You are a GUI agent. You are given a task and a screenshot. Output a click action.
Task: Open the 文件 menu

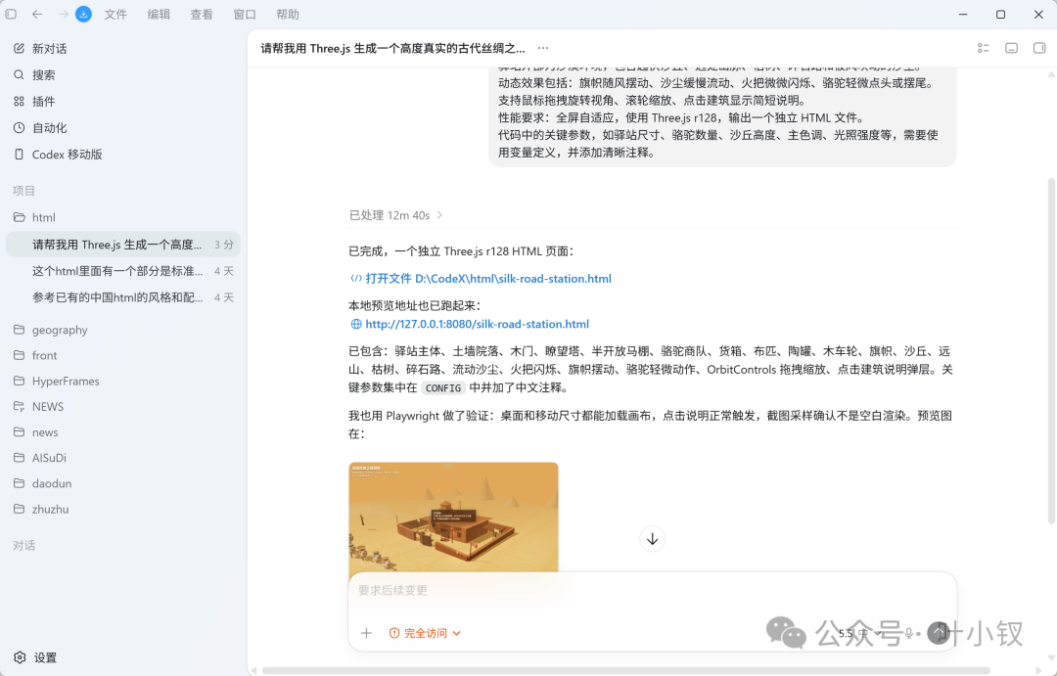click(x=115, y=14)
